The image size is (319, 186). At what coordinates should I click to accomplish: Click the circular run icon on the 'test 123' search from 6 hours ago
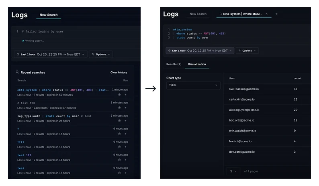(x=119, y=160)
